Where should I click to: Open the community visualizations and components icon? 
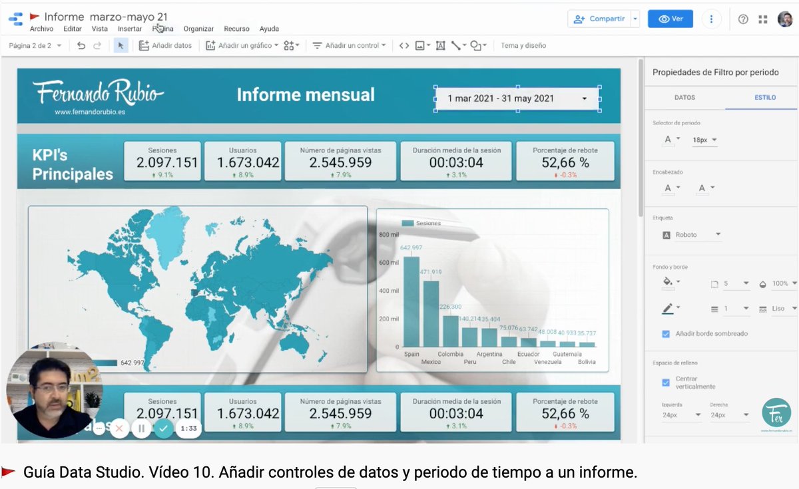point(291,45)
